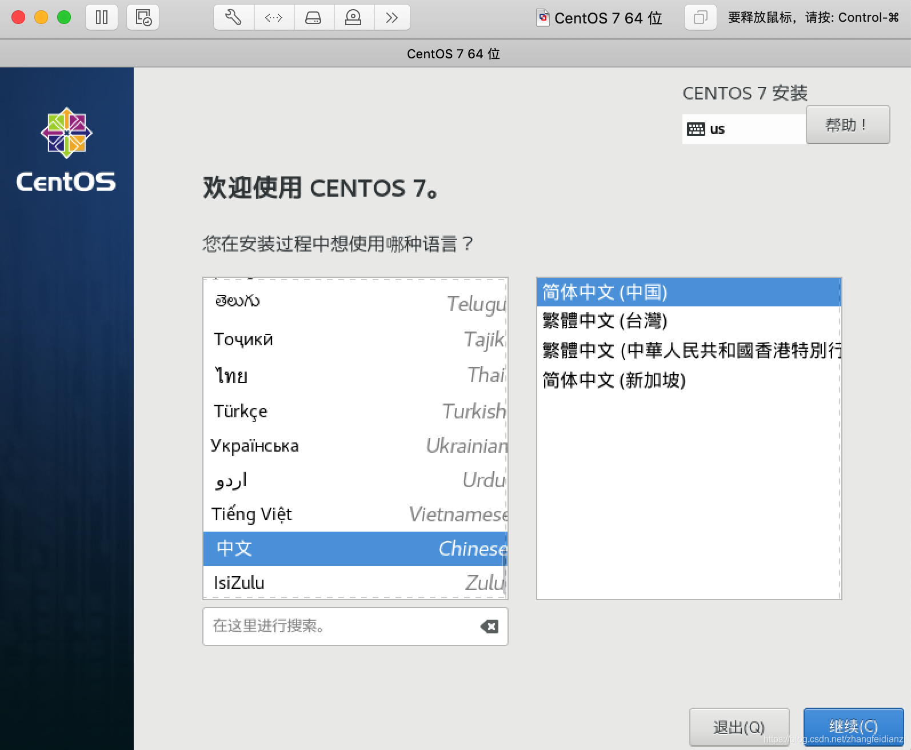Click Quit (退出) button
Screen dimensions: 911x750
(739, 727)
